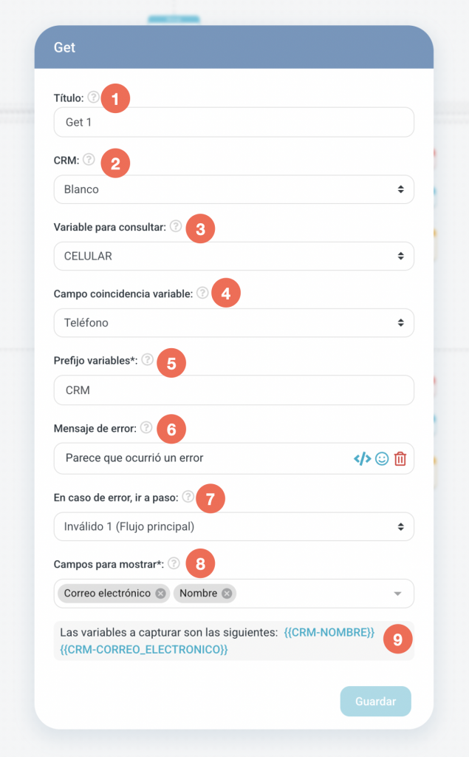This screenshot has height=757, width=469.
Task: Focus the Título text field
Action: [233, 122]
